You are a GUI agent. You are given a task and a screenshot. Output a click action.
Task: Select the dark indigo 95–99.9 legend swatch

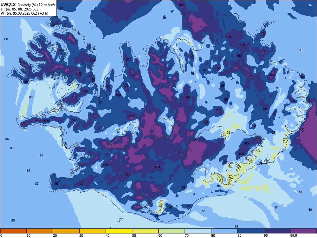(x=277, y=231)
